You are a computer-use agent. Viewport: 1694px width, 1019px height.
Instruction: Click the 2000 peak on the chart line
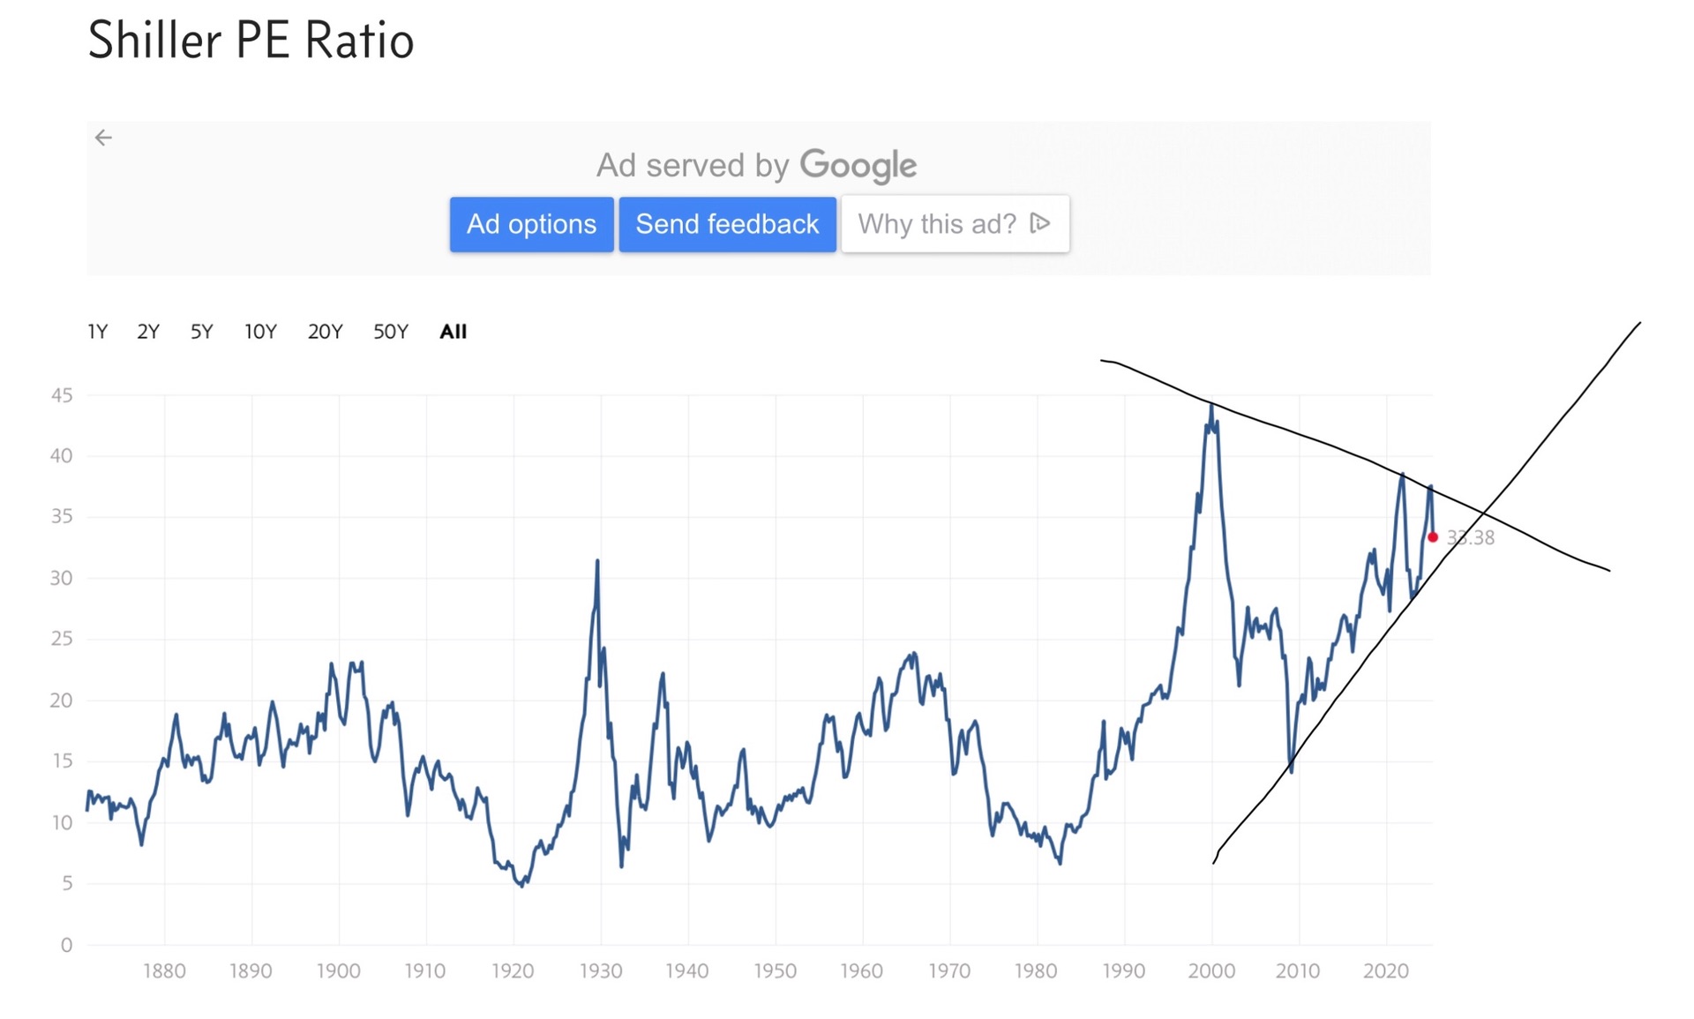click(1211, 406)
